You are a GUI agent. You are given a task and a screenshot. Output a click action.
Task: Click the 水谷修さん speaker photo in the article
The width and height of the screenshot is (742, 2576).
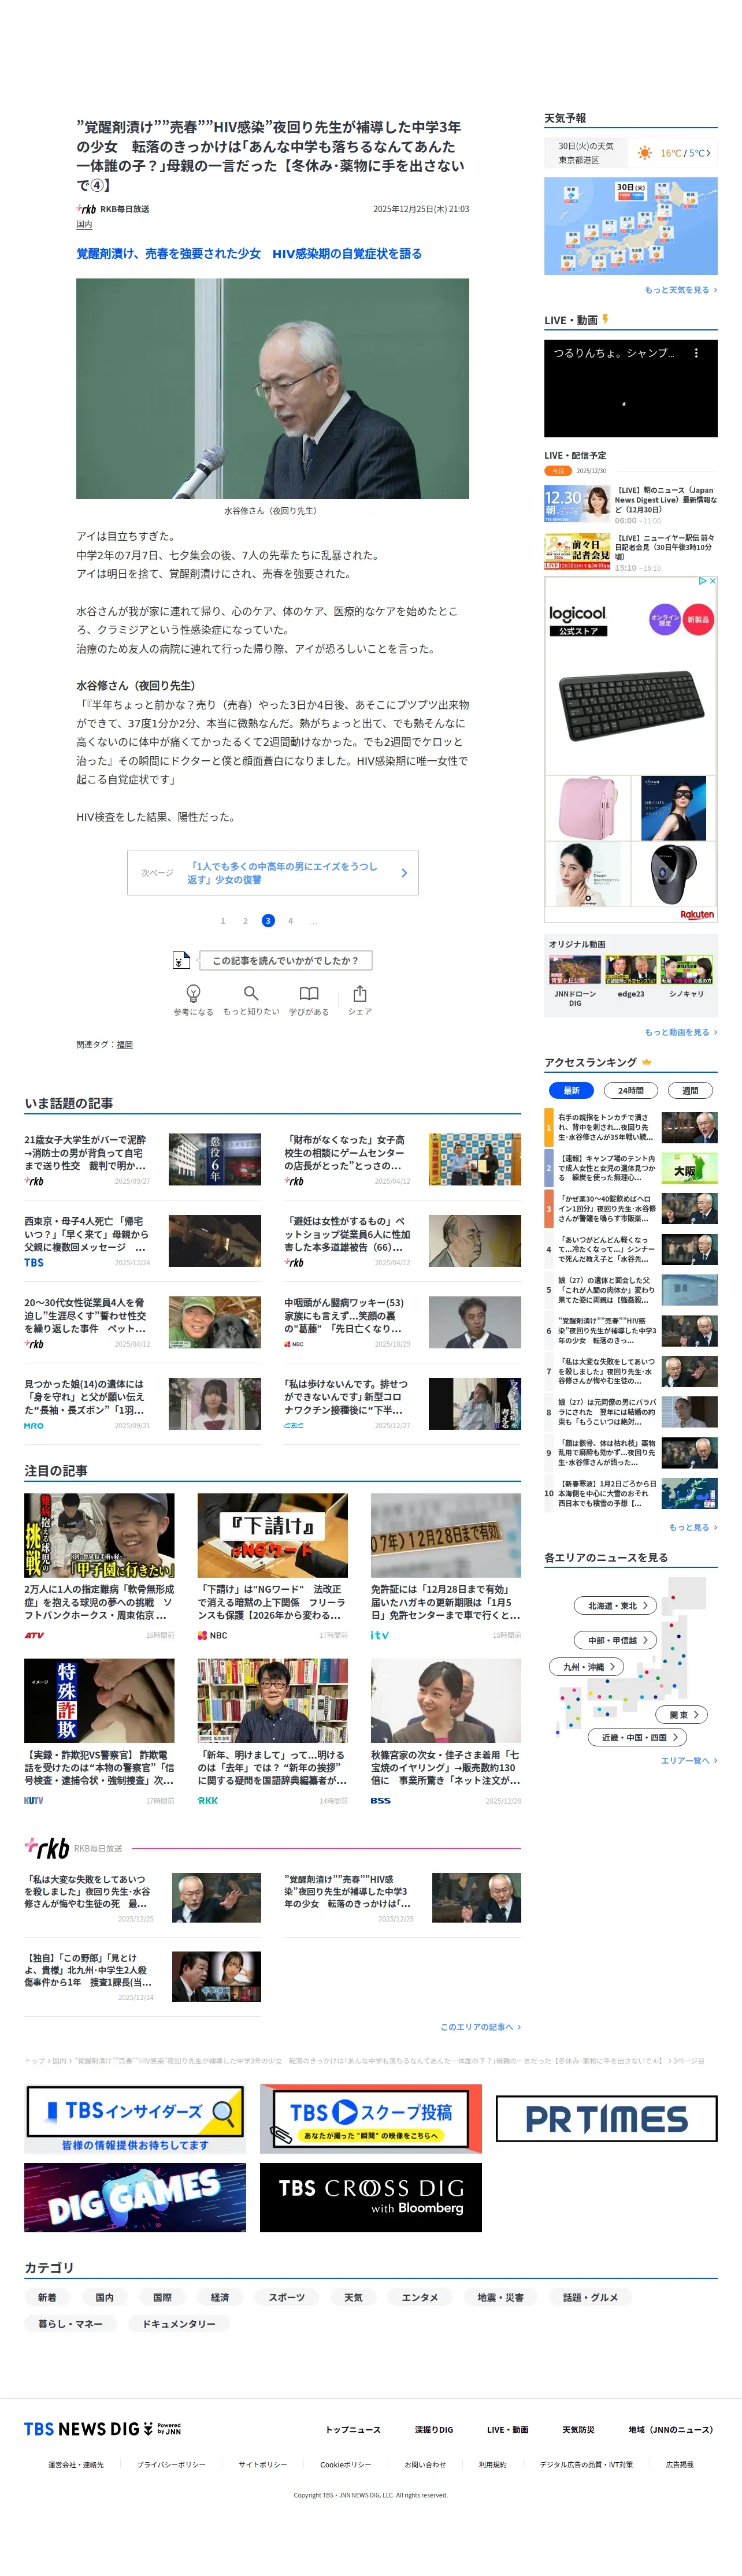point(273,388)
